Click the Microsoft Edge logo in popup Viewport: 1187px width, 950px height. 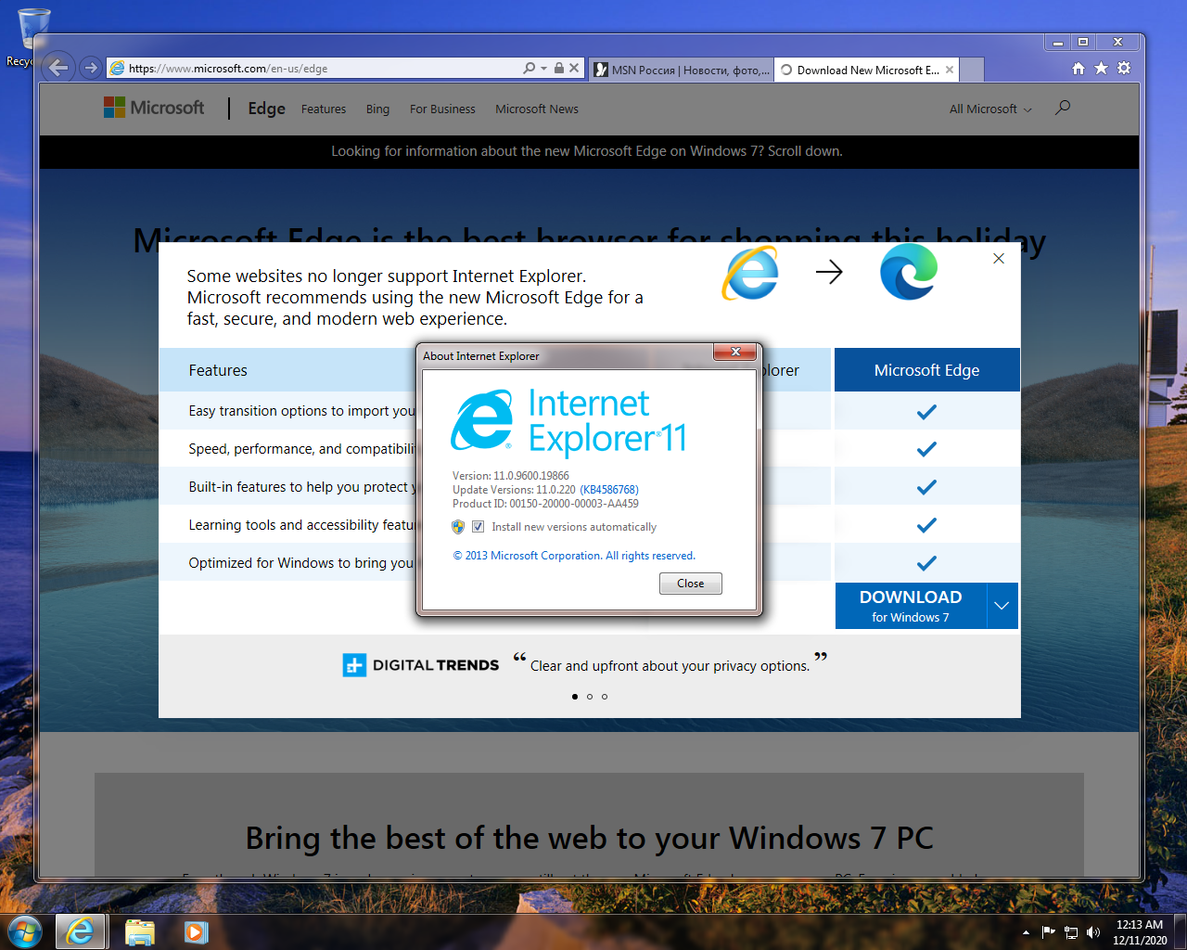pyautogui.click(x=909, y=272)
